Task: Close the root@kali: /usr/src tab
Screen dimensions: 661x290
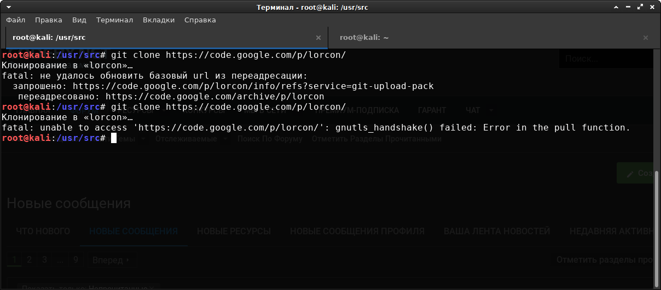Action: tap(318, 38)
